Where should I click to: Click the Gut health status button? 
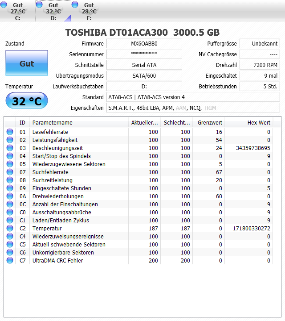click(x=27, y=63)
